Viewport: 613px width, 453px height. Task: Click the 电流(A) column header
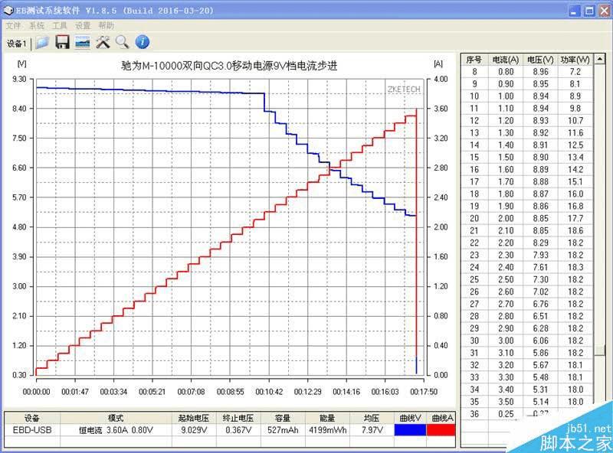click(506, 60)
